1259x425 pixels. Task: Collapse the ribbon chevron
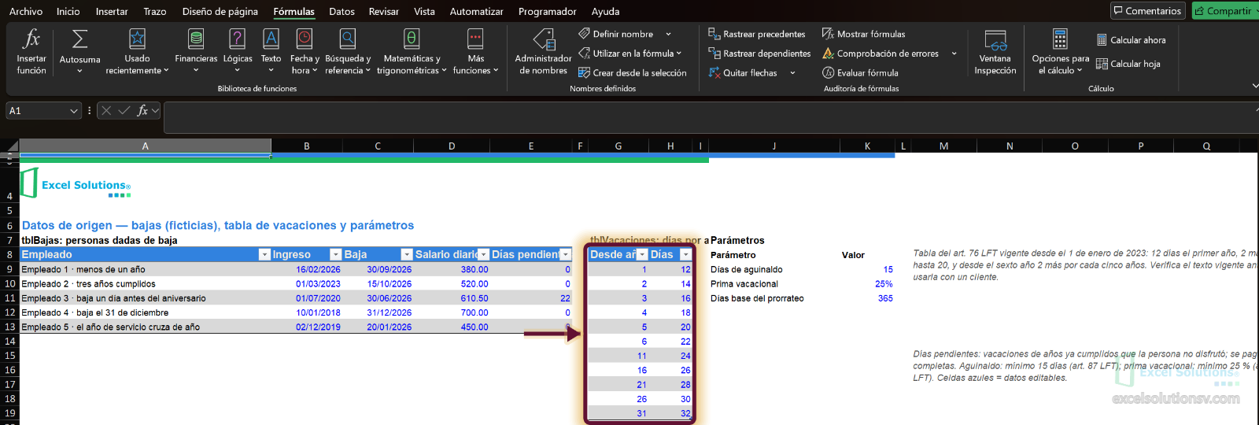(1254, 86)
